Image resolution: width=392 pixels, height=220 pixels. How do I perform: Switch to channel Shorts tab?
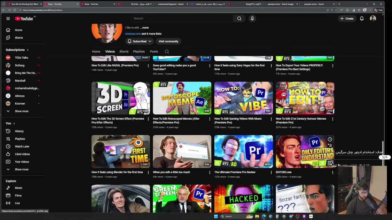[x=124, y=52]
